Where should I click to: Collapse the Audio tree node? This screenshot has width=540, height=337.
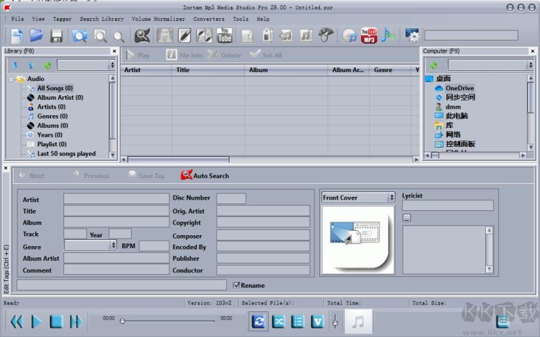point(11,79)
